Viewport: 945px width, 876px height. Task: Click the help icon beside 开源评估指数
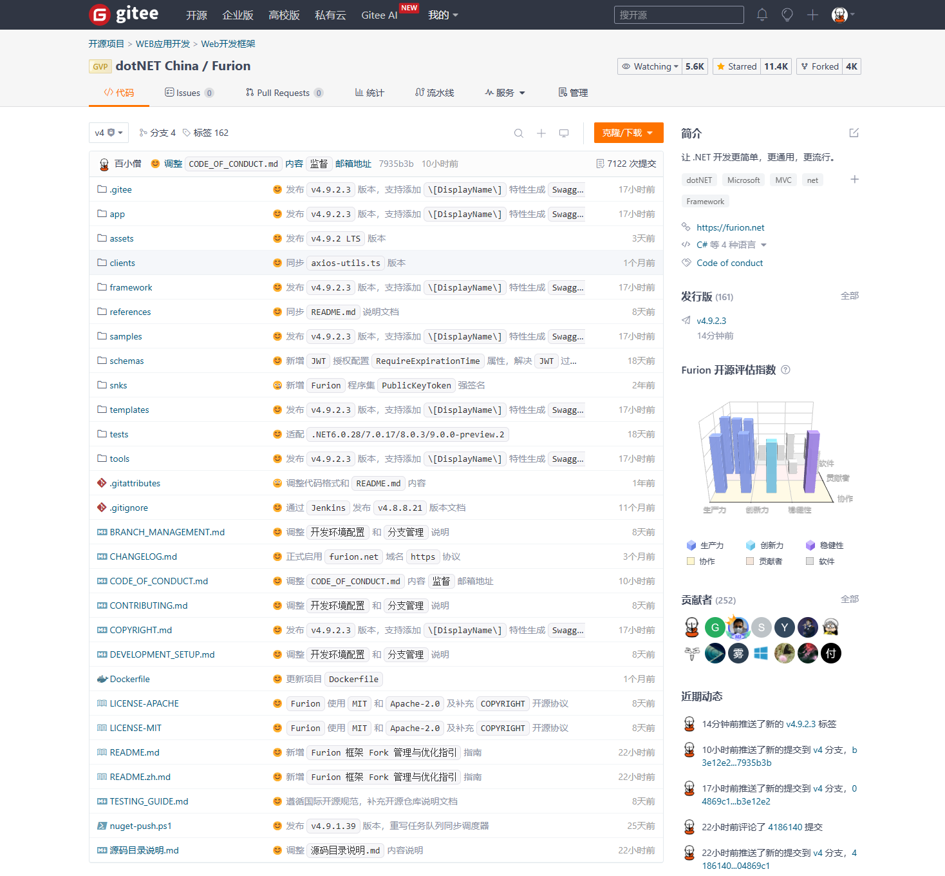click(785, 370)
